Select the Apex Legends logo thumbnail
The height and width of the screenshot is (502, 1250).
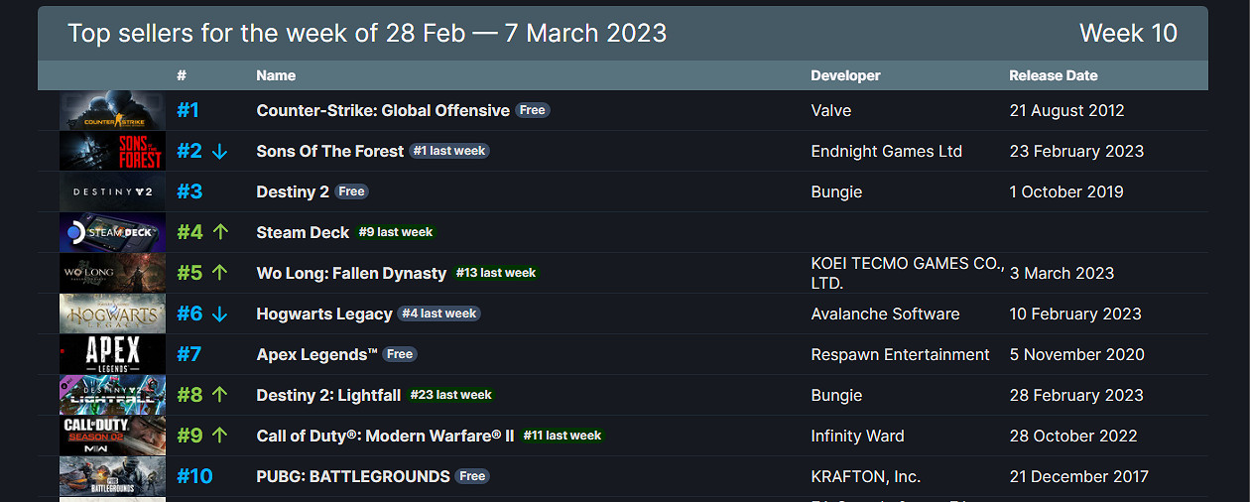(x=111, y=354)
